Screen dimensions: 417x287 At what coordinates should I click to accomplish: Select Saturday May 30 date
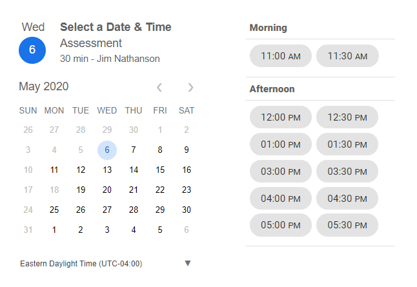(187, 210)
